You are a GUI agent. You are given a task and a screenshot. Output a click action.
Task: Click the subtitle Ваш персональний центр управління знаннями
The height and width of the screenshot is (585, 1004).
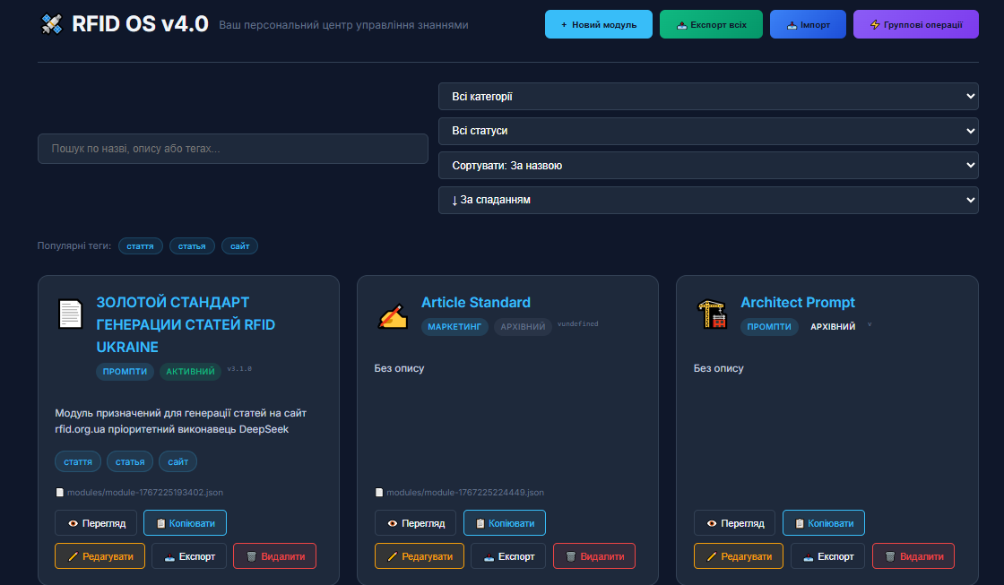(x=344, y=25)
